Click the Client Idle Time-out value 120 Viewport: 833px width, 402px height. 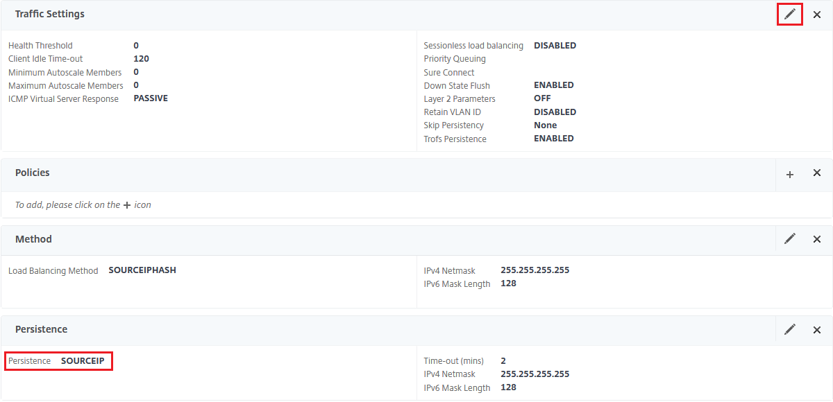coord(142,59)
